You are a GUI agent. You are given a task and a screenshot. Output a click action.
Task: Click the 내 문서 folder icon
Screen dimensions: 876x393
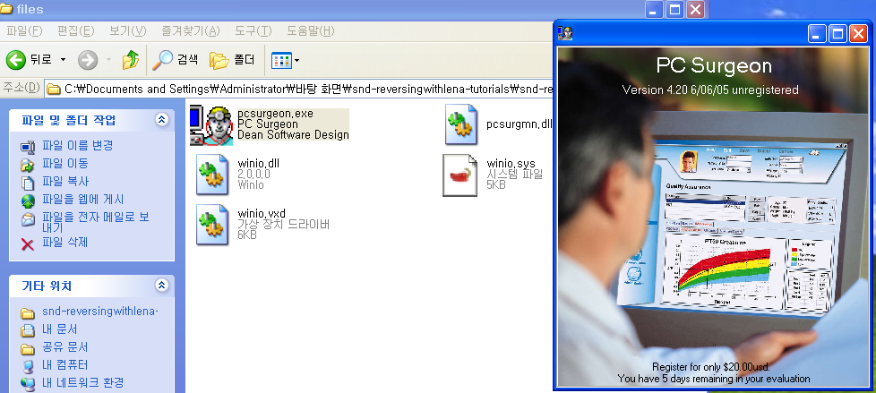28,330
